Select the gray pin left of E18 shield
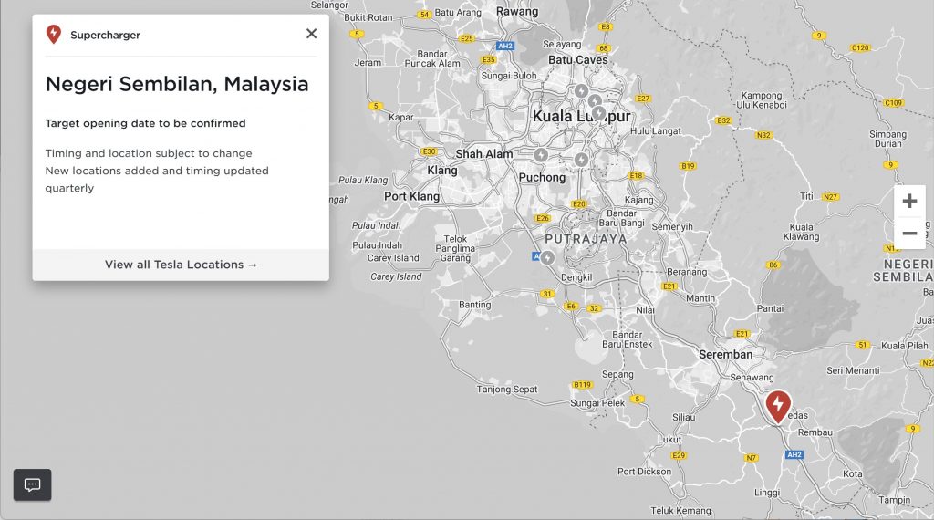934x520 pixels. tap(581, 160)
